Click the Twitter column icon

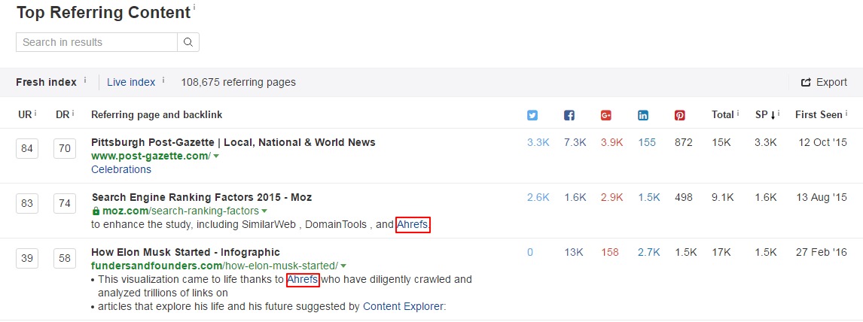532,115
